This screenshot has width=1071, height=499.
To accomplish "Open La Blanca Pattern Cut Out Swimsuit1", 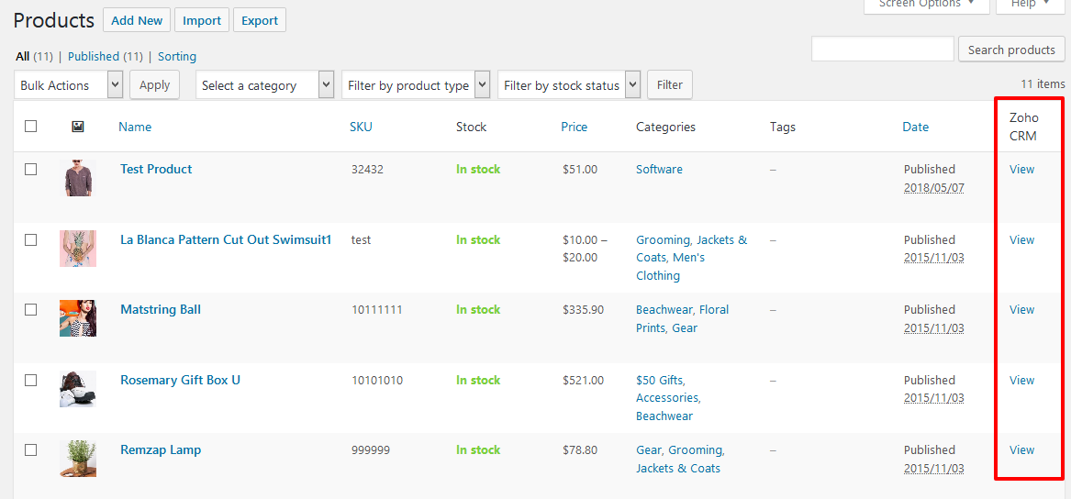I will point(226,239).
